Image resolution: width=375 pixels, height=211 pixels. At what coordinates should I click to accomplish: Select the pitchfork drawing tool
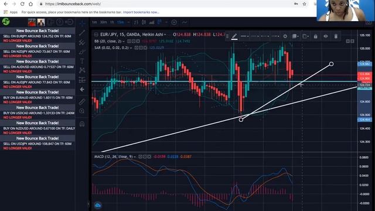point(82,42)
